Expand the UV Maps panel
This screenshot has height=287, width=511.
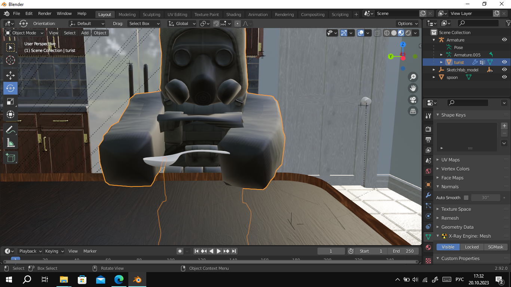click(450, 160)
